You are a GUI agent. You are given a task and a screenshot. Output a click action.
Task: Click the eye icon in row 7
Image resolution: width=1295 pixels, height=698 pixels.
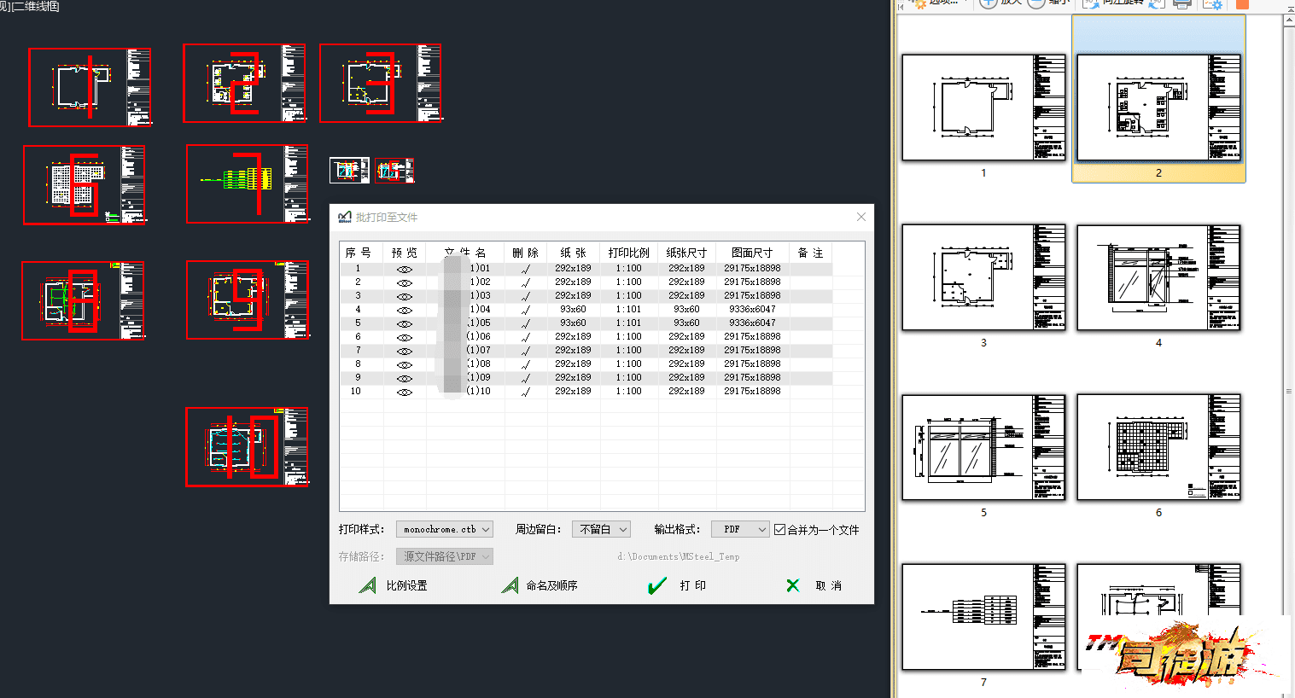click(405, 351)
